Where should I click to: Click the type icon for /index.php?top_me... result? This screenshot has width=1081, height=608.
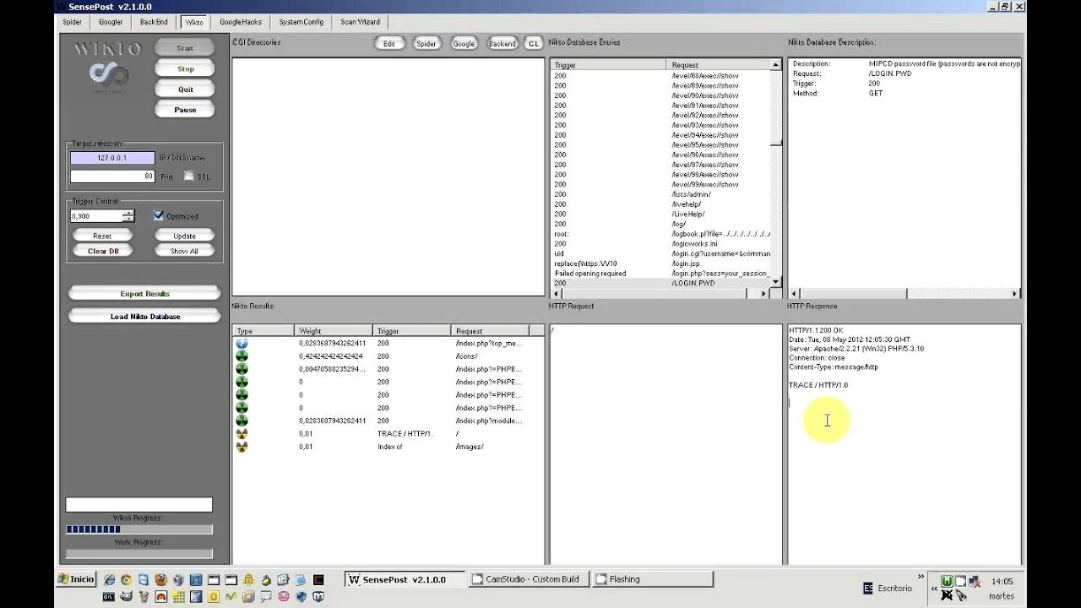pos(242,344)
